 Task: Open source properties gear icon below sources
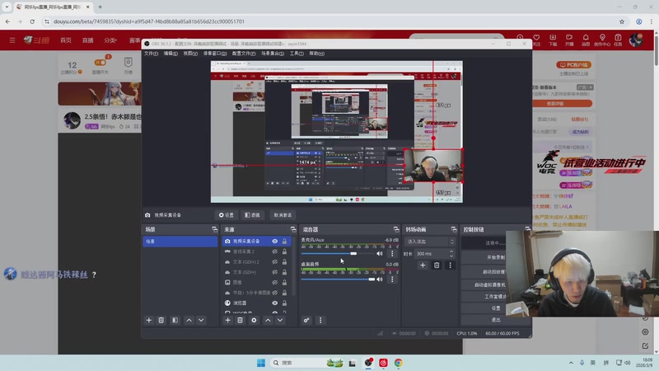click(x=254, y=320)
